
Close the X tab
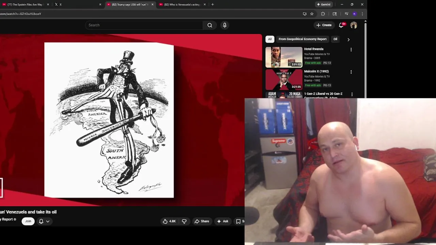click(x=100, y=4)
